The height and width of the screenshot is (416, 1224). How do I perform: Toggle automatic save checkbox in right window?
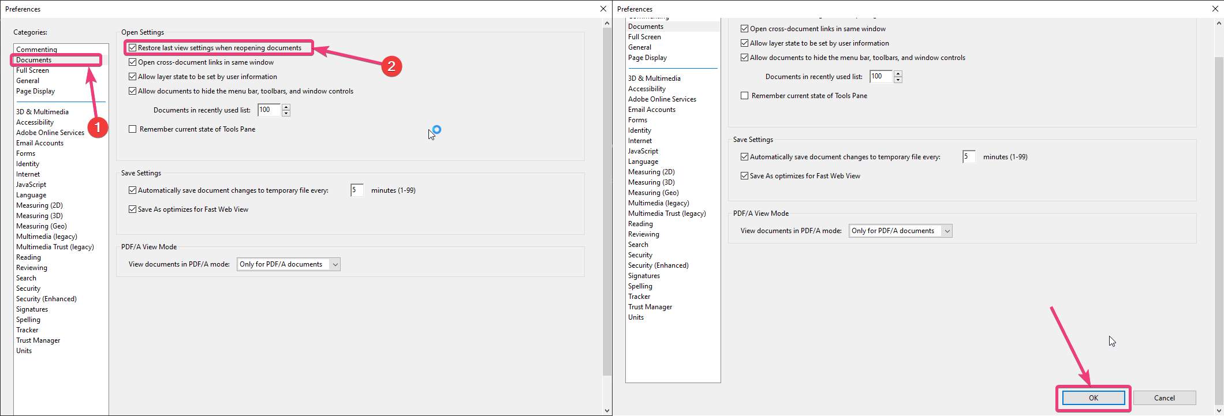click(745, 157)
